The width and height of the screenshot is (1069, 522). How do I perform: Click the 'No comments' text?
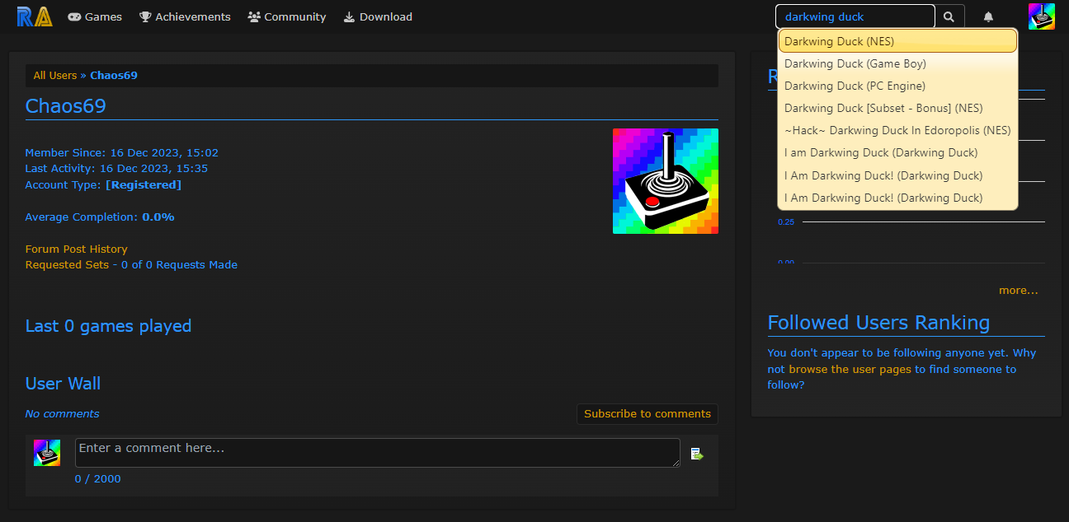[x=63, y=414]
